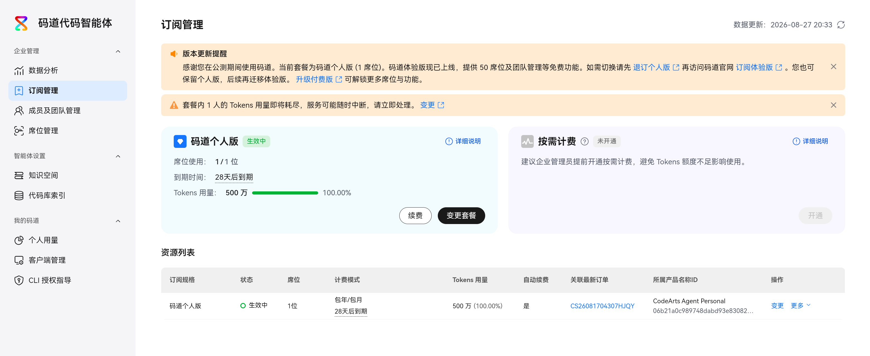Click the warning triangle icon in Tokens alert

coord(174,105)
